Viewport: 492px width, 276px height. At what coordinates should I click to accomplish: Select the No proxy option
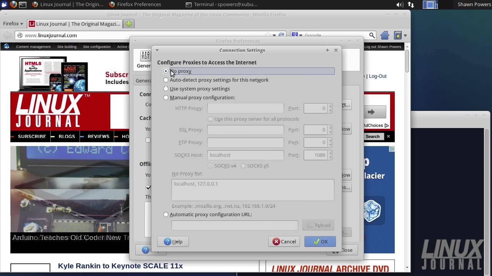click(166, 71)
